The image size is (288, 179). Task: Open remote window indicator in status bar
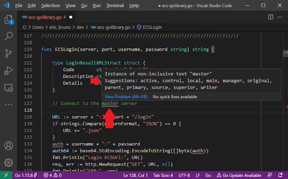6,175
